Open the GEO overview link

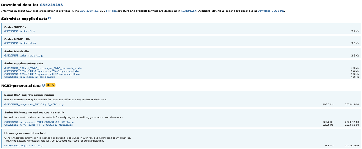tap(89, 11)
